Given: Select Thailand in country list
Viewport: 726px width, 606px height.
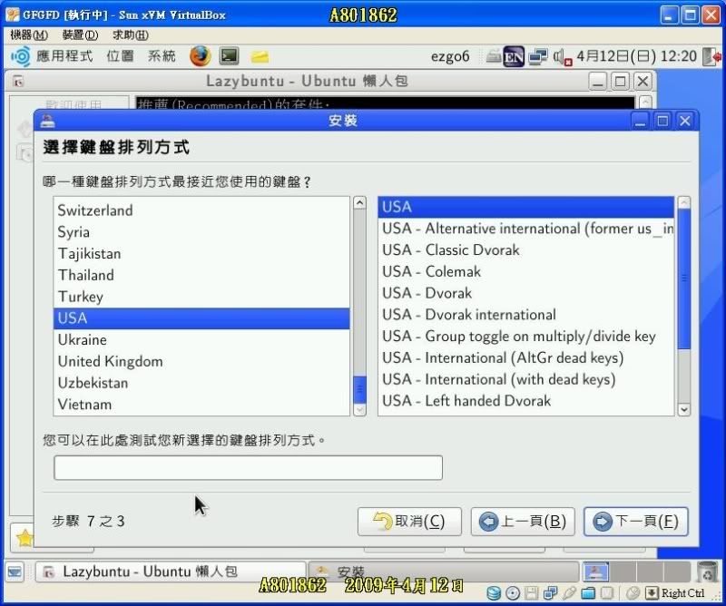Looking at the screenshot, I should (201, 275).
